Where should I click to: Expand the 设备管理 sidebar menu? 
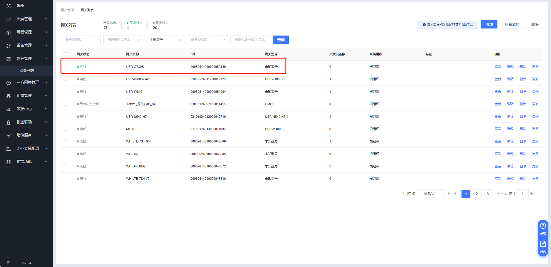point(26,45)
